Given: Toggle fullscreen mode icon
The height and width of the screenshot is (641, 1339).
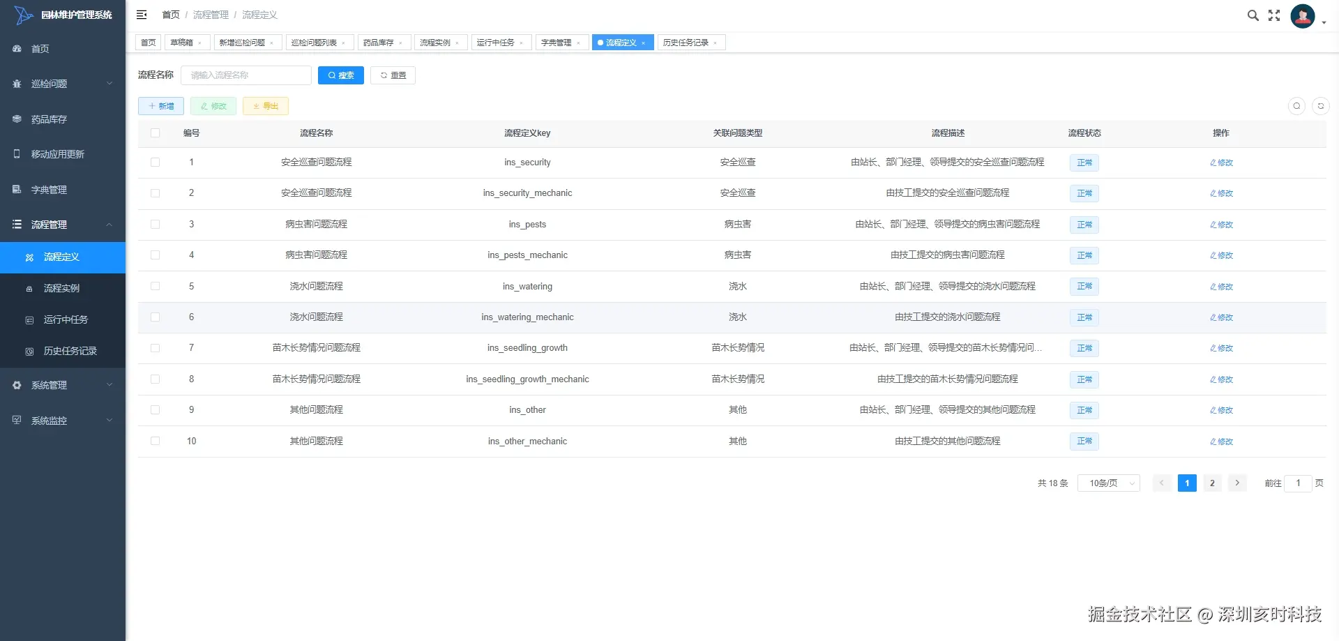Looking at the screenshot, I should [x=1274, y=15].
